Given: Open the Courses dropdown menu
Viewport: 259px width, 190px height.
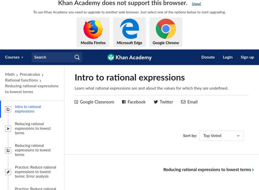Looking at the screenshot, I should (14, 57).
